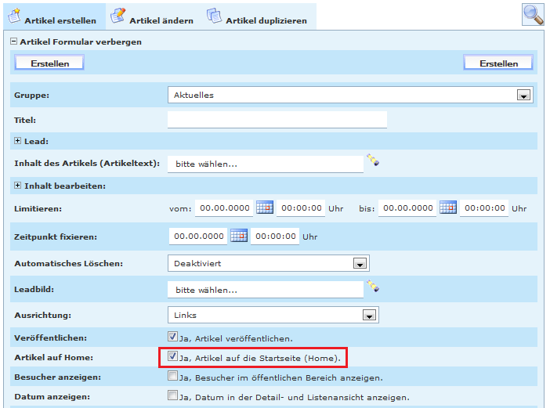
Task: Click the picker icon next to Leadbild
Action: 373,287
